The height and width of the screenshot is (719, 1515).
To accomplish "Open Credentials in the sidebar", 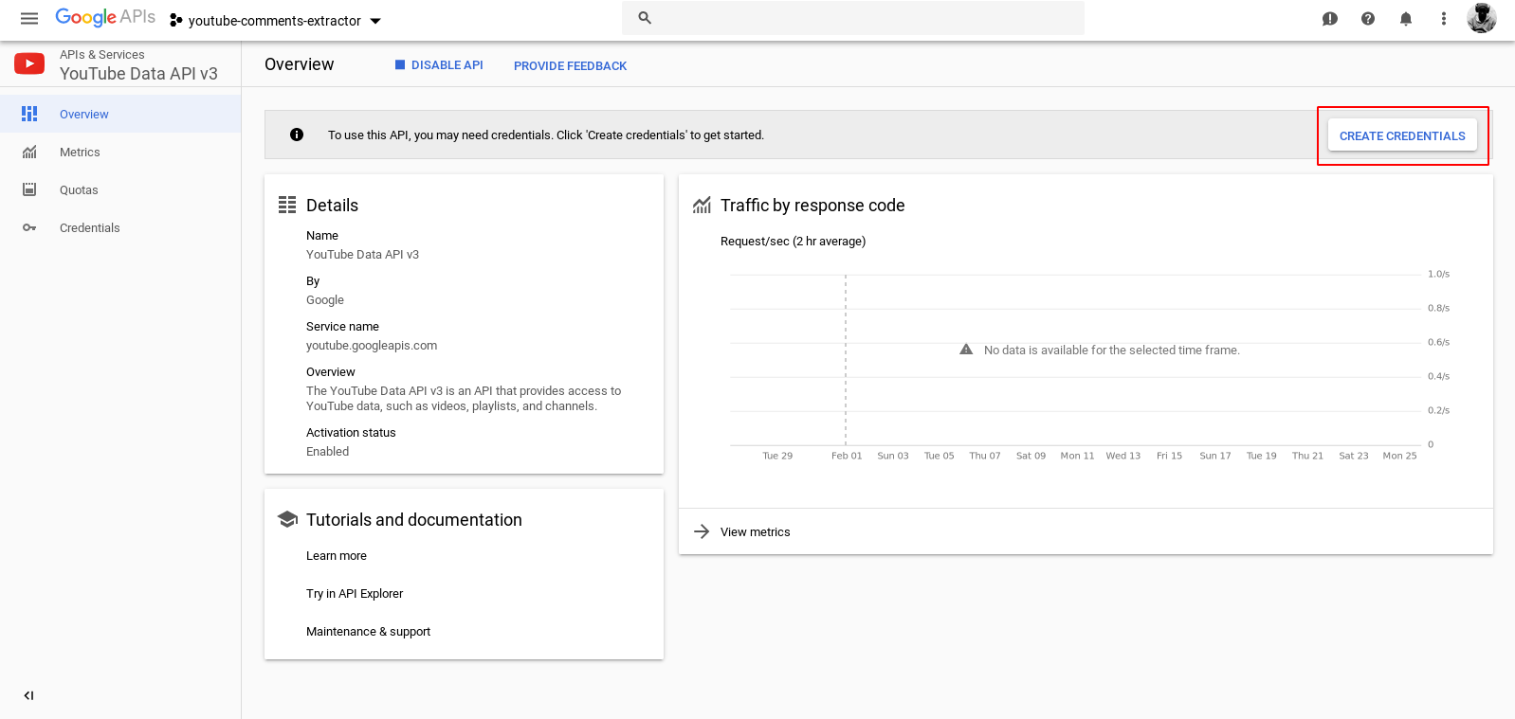I will pyautogui.click(x=89, y=228).
